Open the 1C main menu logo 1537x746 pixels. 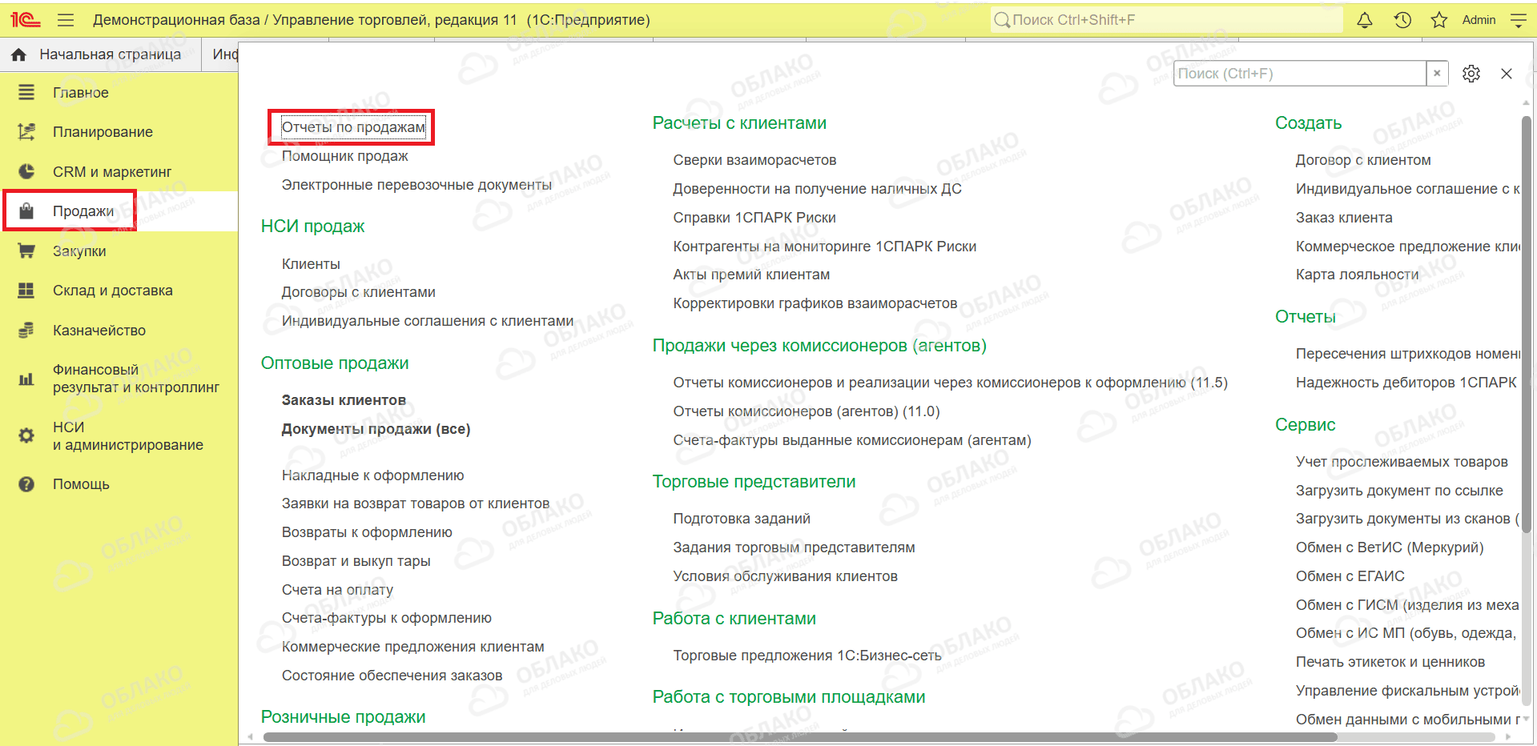coord(25,20)
